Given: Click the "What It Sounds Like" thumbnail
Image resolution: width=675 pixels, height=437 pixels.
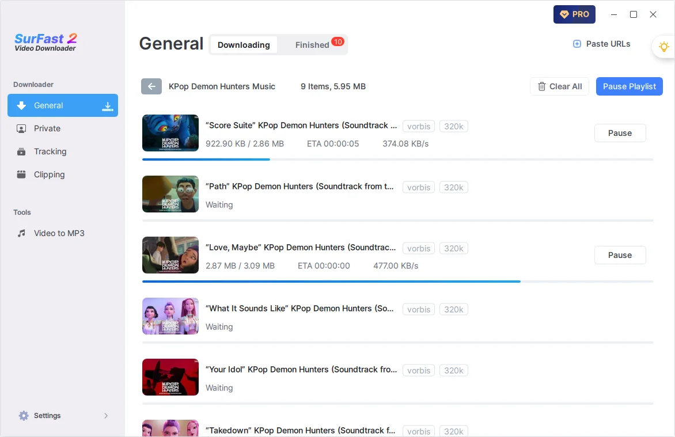Looking at the screenshot, I should pos(170,316).
